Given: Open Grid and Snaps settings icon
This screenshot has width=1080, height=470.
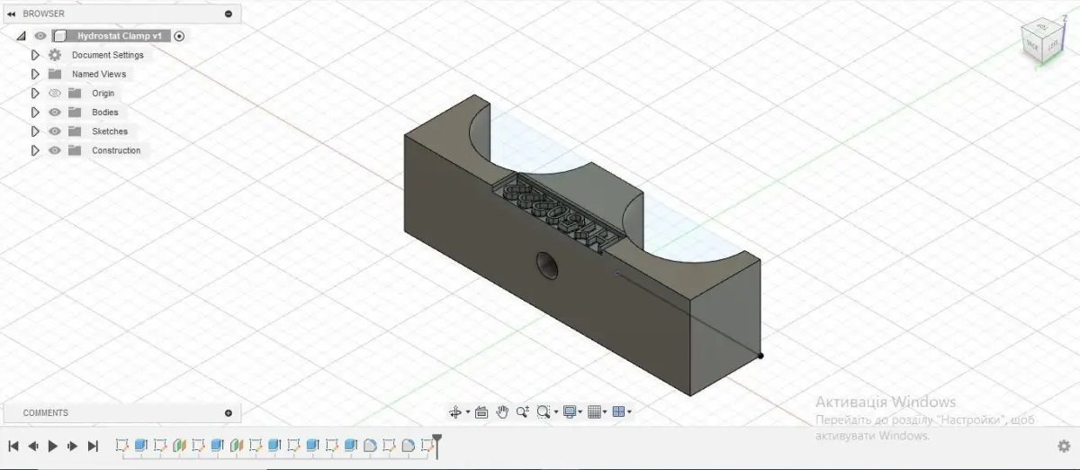Looking at the screenshot, I should [594, 411].
